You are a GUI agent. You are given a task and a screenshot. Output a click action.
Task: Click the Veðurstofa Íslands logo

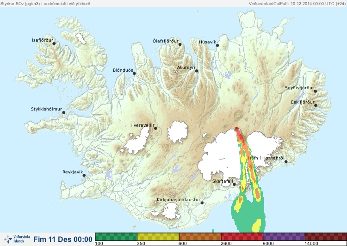click(17, 239)
